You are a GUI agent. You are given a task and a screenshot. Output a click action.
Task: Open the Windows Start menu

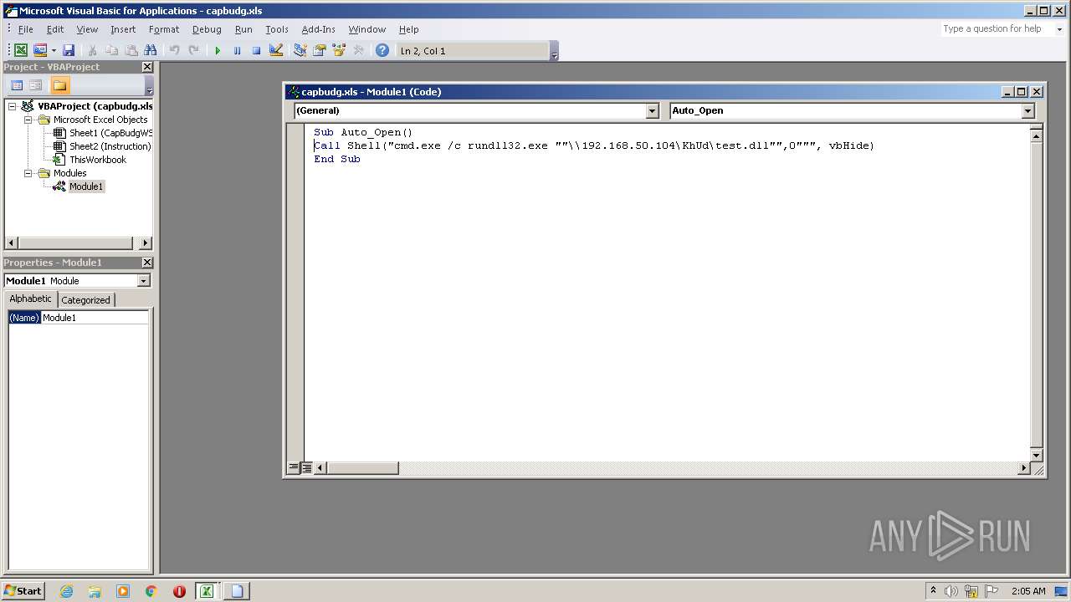click(x=23, y=591)
